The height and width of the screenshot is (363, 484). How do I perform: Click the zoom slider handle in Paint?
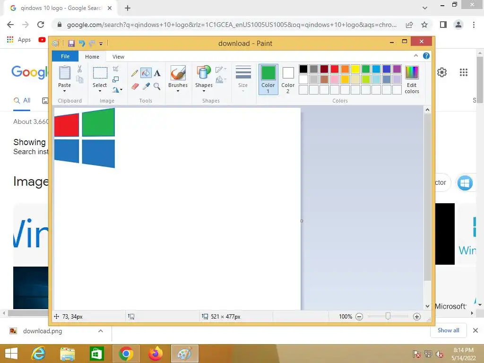388,316
